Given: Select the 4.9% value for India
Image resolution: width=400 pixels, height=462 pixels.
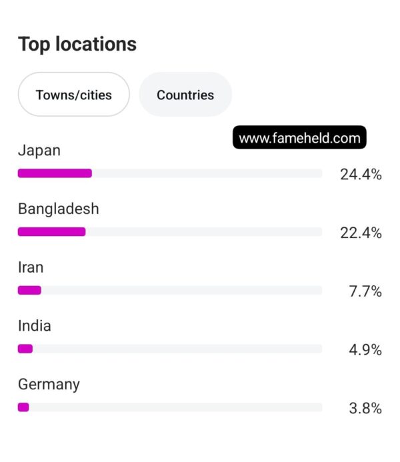Looking at the screenshot, I should [x=365, y=350].
